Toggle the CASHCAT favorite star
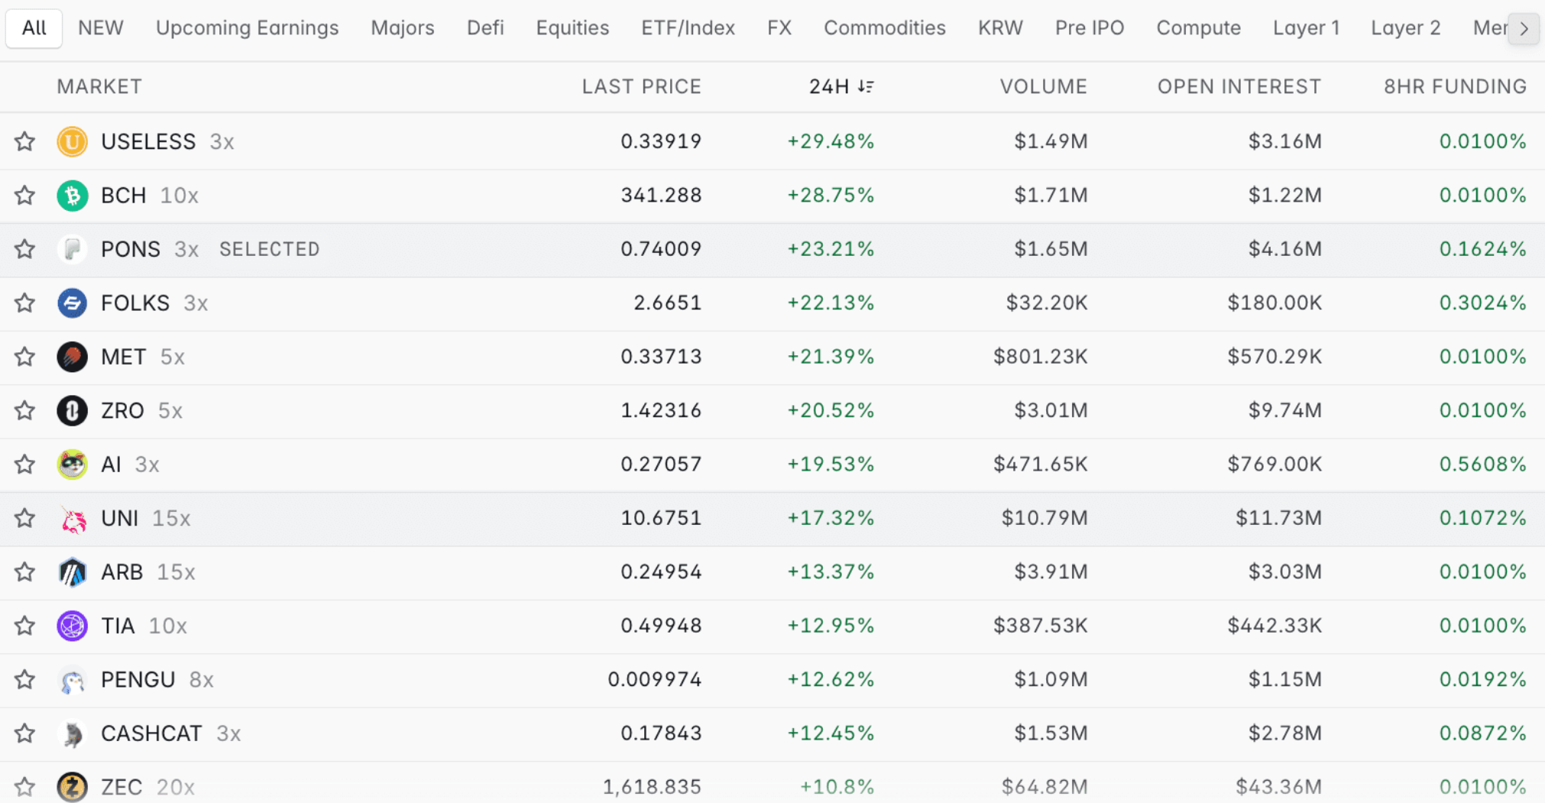The height and width of the screenshot is (803, 1545). click(24, 734)
